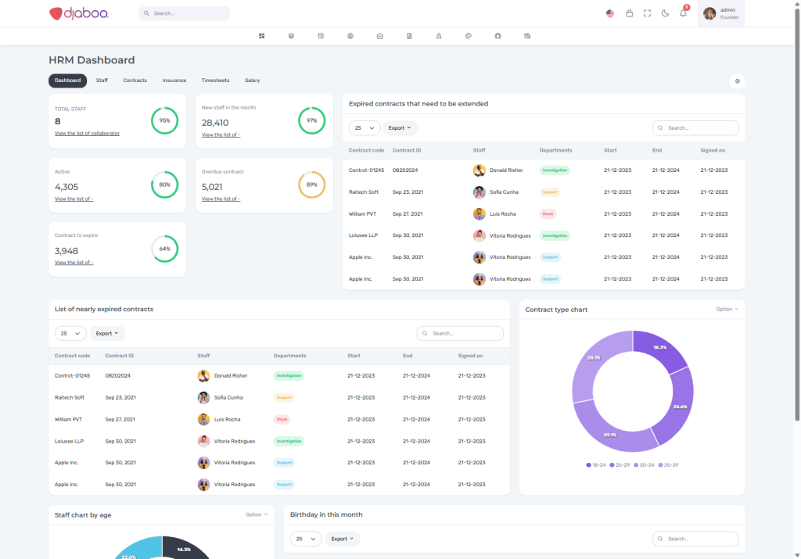Select the Salary tab
This screenshot has height=559, width=801.
(x=252, y=81)
